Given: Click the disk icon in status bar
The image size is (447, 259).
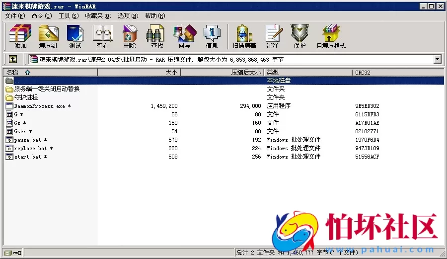Looking at the screenshot, I should (8, 253).
